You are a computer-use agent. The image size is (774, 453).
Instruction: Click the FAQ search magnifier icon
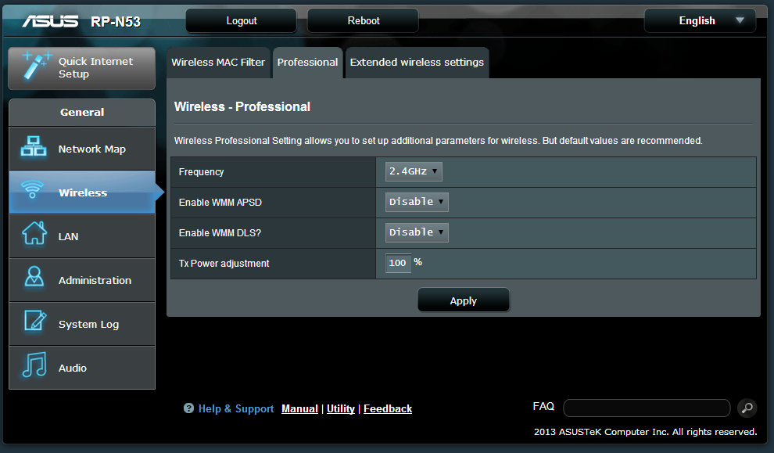coord(747,408)
